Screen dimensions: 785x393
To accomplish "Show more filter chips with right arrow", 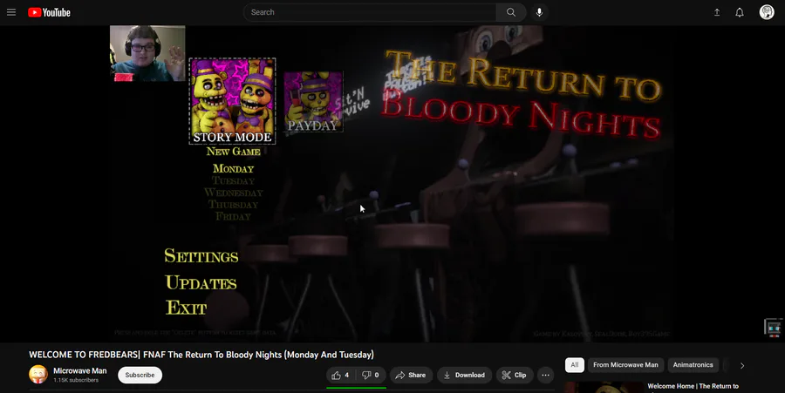I will (x=742, y=365).
